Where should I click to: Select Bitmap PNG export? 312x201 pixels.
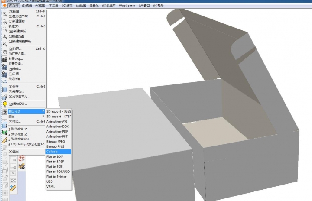pos(55,146)
